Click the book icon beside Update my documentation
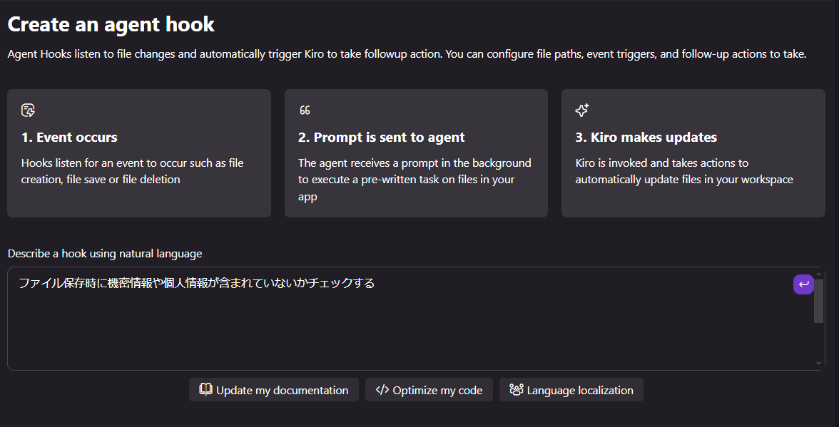This screenshot has width=839, height=427. coord(205,390)
